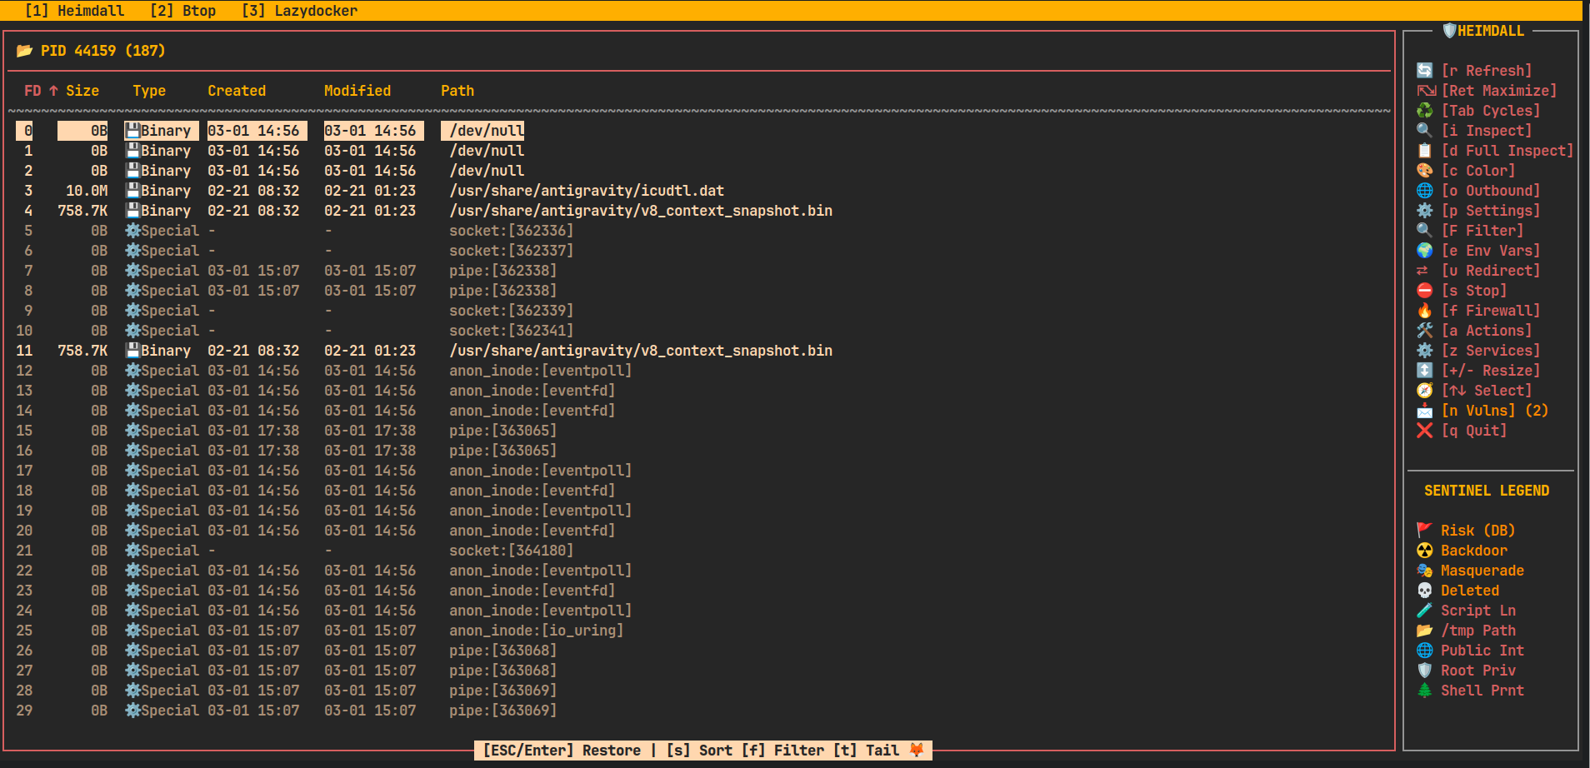Click [s] Sort in bottom bar
The width and height of the screenshot is (1590, 768).
pyautogui.click(x=699, y=751)
